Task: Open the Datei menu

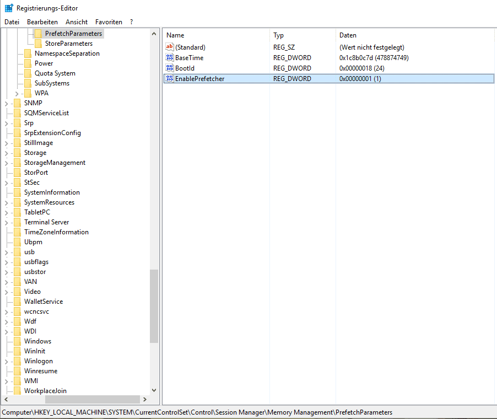Action: 12,22
